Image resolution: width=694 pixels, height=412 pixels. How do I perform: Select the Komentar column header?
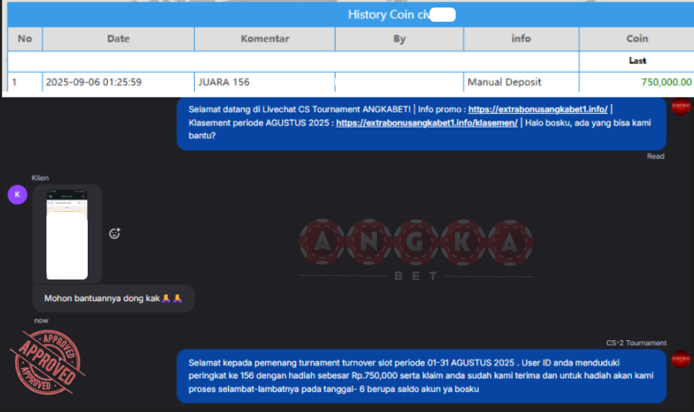[x=265, y=39]
